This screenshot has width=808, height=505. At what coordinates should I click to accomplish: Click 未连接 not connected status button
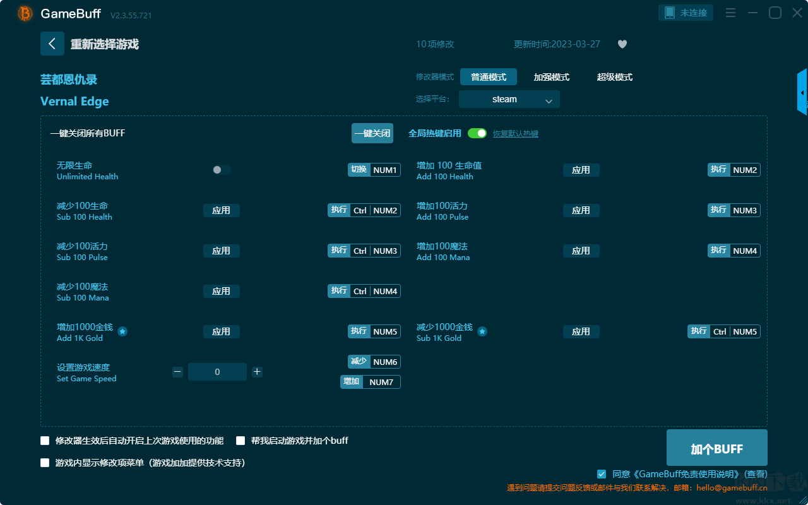point(686,13)
